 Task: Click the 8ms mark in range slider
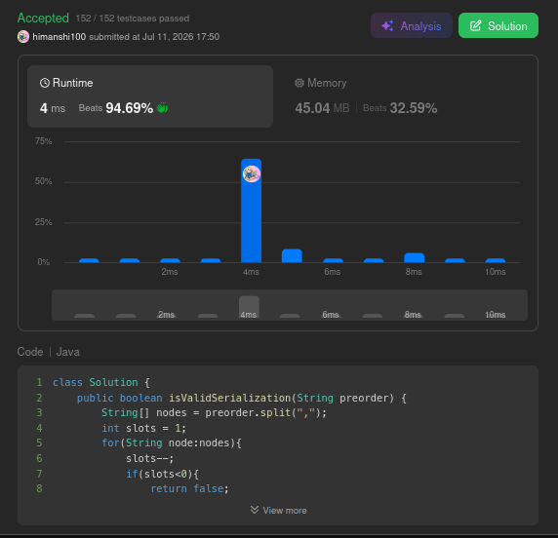coord(413,315)
